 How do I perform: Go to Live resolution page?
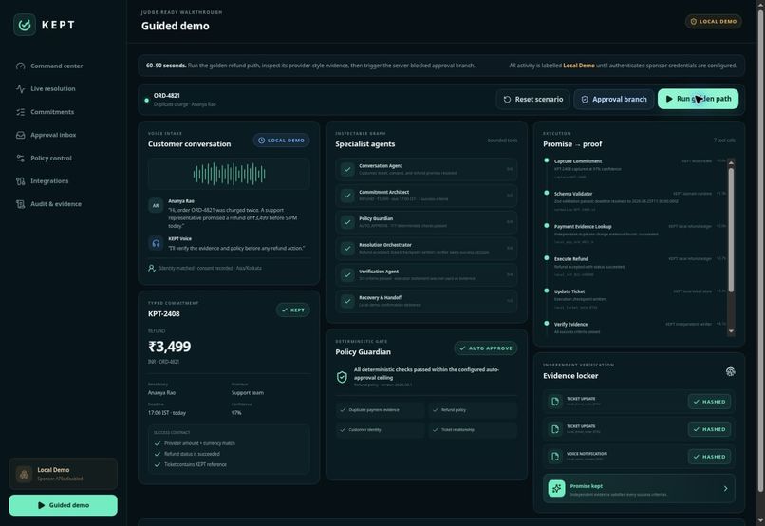click(x=53, y=89)
